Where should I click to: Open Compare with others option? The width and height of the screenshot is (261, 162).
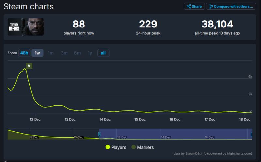tap(231, 6)
